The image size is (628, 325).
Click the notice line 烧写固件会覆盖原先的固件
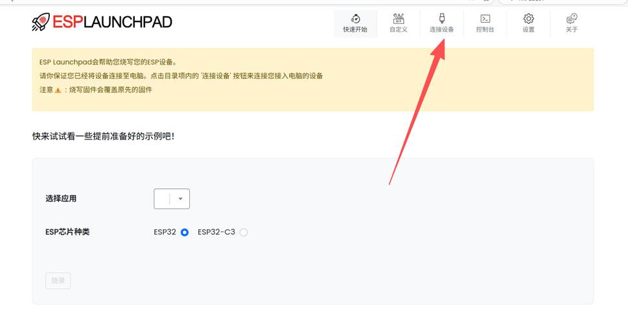[x=111, y=89]
